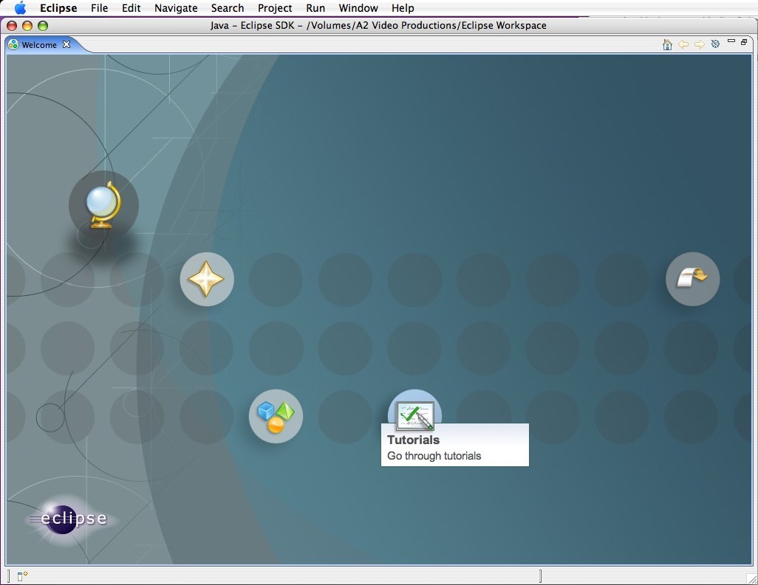Click the eclipse logo
Screen dimensions: 758x585
tap(69, 519)
